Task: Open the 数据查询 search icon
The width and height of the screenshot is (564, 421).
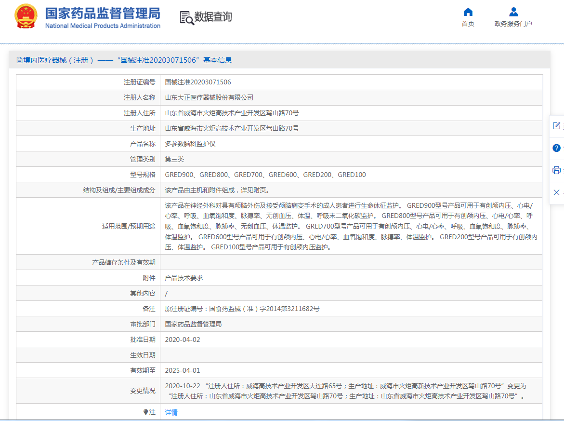Action: [187, 18]
